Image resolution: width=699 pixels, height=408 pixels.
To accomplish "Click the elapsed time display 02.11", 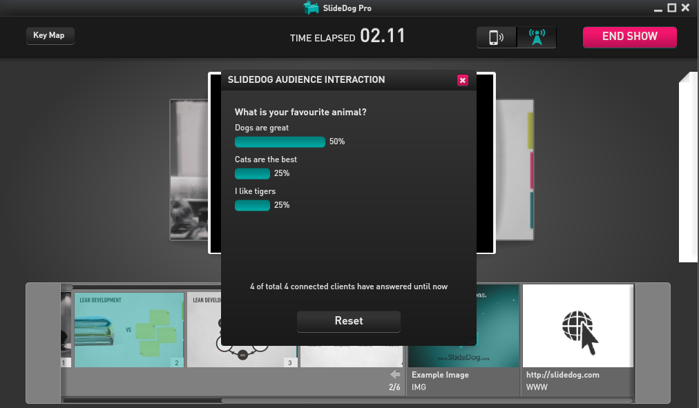I will 383,36.
